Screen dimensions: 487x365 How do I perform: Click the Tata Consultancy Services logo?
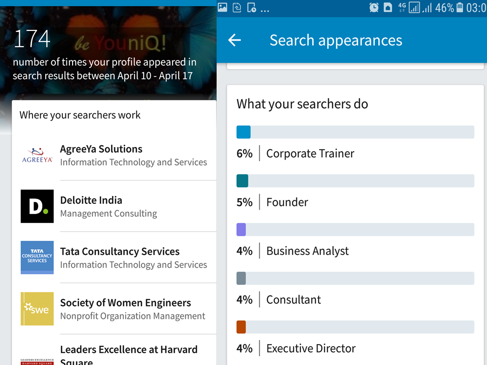point(37,258)
